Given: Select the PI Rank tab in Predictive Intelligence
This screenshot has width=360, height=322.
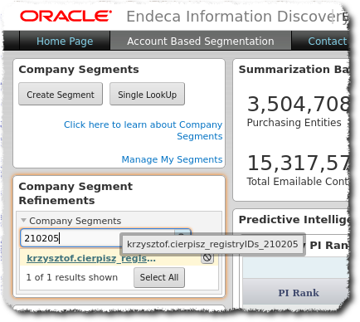Looking at the screenshot, I should [x=328, y=245].
